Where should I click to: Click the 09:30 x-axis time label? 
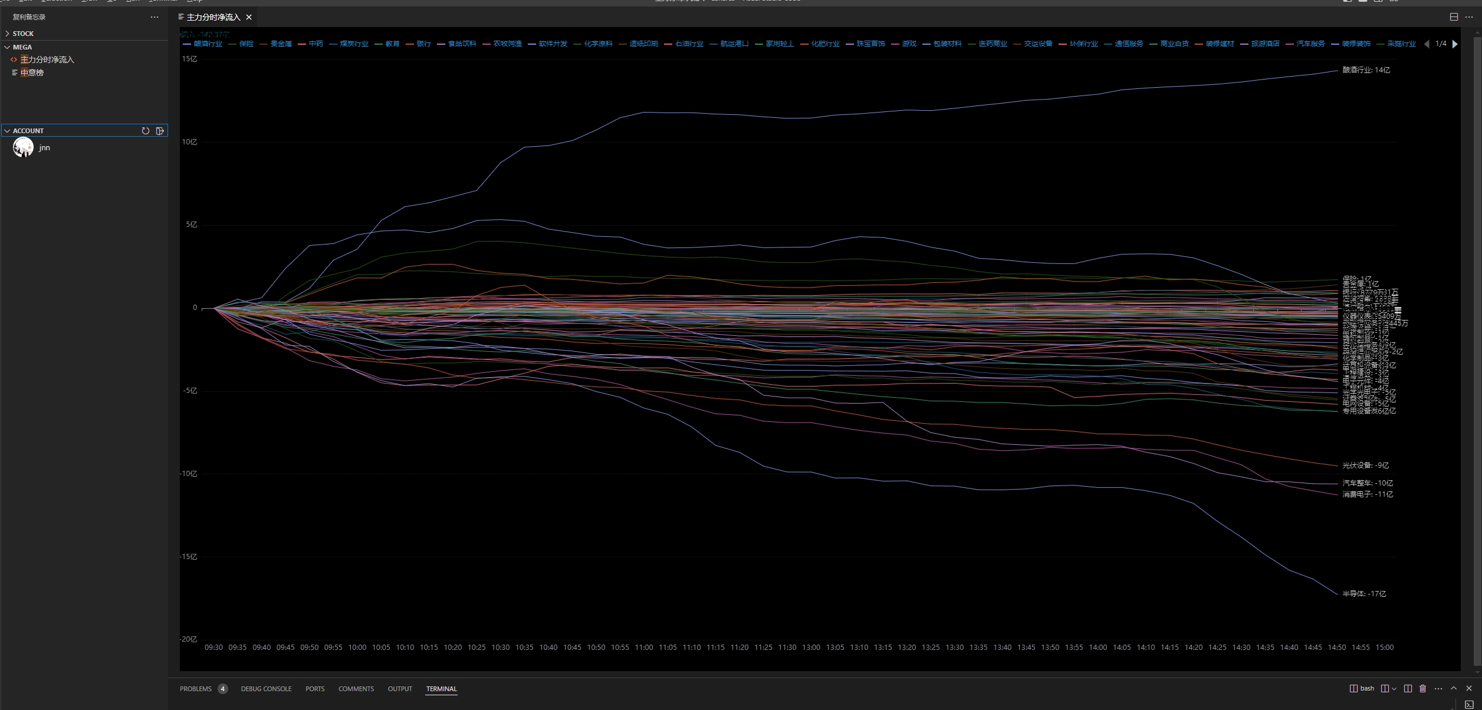(213, 648)
